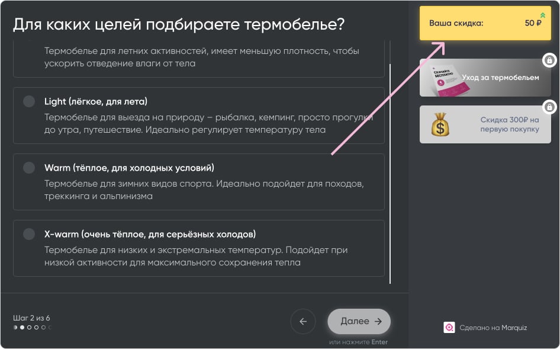The height and width of the screenshot is (349, 560).
Task: Click the lock icon on Уход за термобельем card
Action: (x=549, y=60)
